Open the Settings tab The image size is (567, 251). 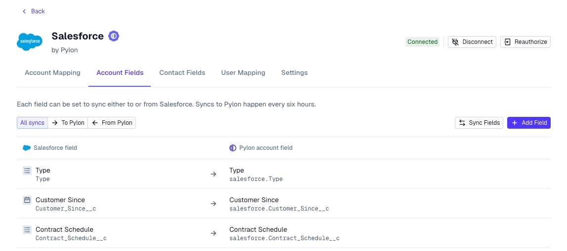pyautogui.click(x=294, y=72)
